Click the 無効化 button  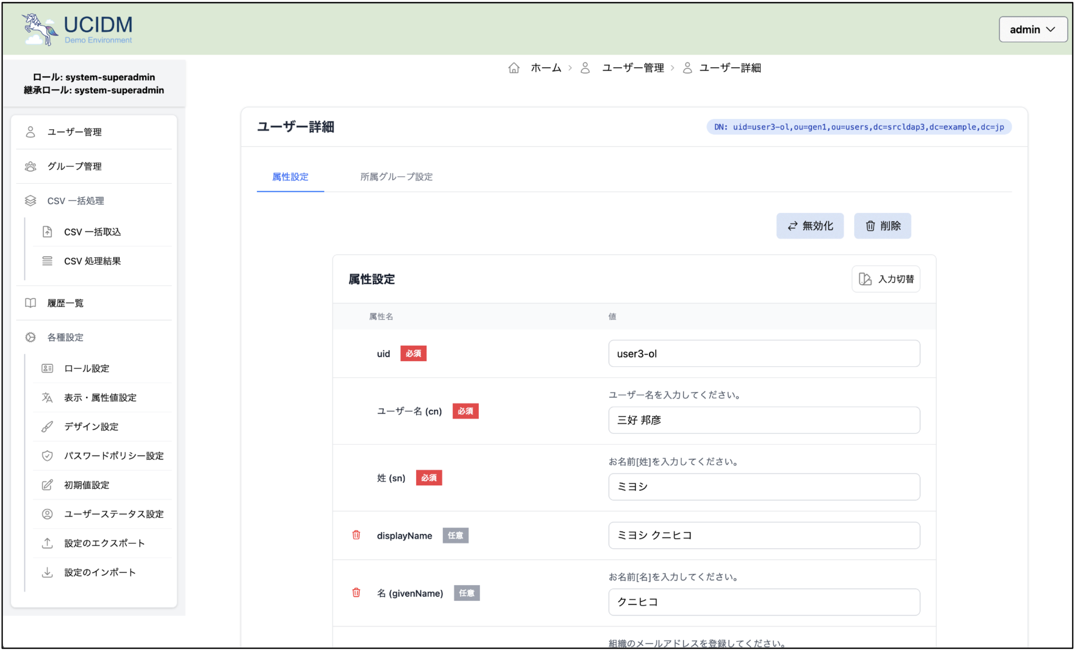pos(810,226)
